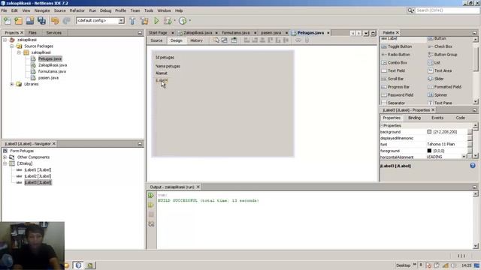Image resolution: width=481 pixels, height=270 pixels.
Task: Click the New Project toolbar icon
Action: (18, 21)
